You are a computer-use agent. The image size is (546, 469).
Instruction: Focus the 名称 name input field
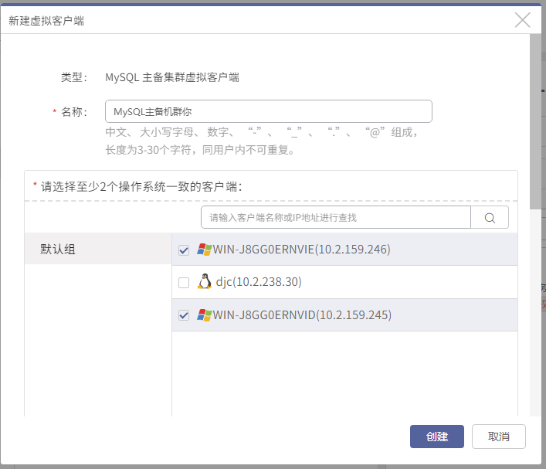tap(269, 111)
